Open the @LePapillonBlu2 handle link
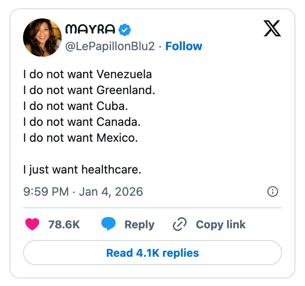 pyautogui.click(x=113, y=46)
